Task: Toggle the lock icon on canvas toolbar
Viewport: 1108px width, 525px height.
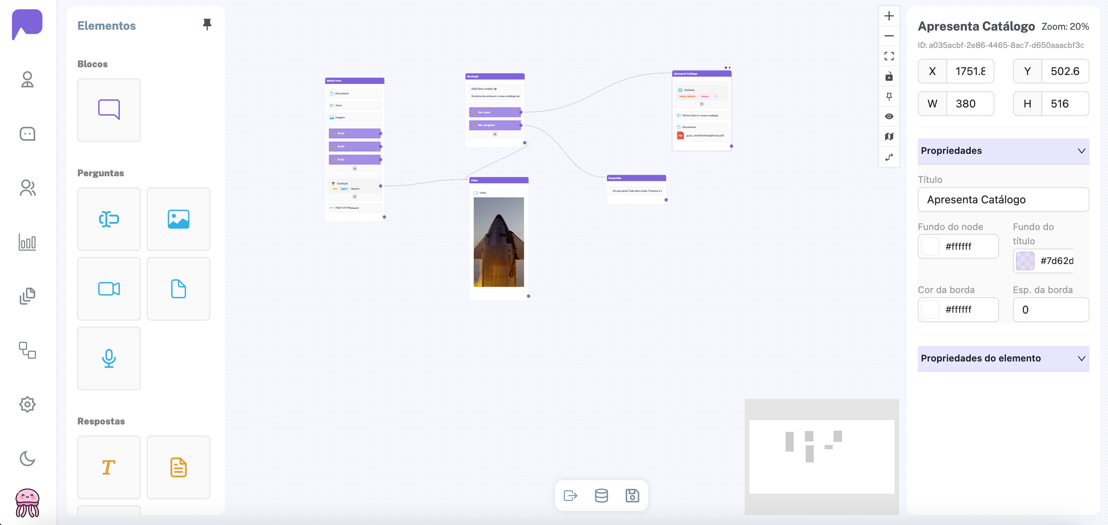Action: (x=889, y=77)
